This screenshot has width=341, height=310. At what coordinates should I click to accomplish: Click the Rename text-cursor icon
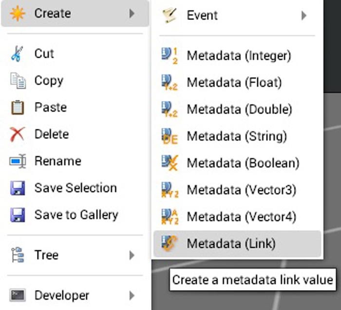click(18, 161)
